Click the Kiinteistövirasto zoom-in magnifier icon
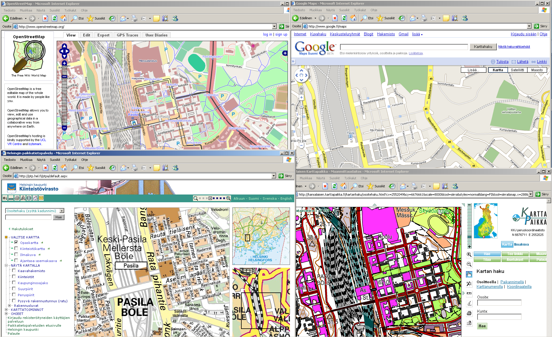 click(196, 198)
